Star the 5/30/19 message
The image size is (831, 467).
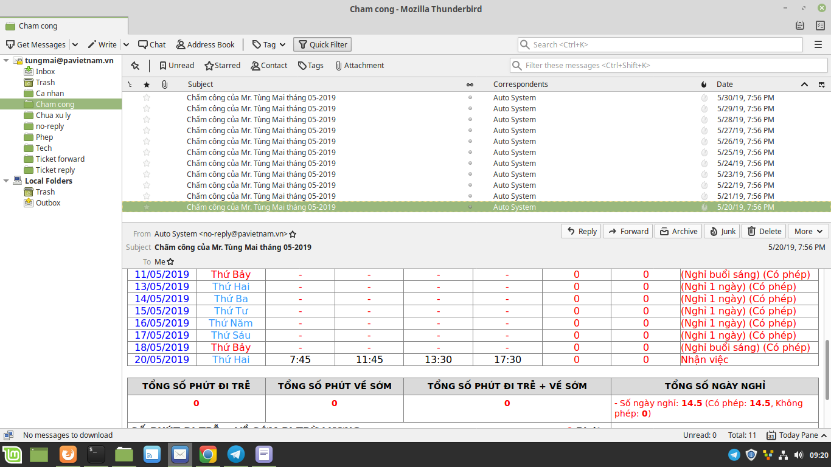pyautogui.click(x=146, y=98)
